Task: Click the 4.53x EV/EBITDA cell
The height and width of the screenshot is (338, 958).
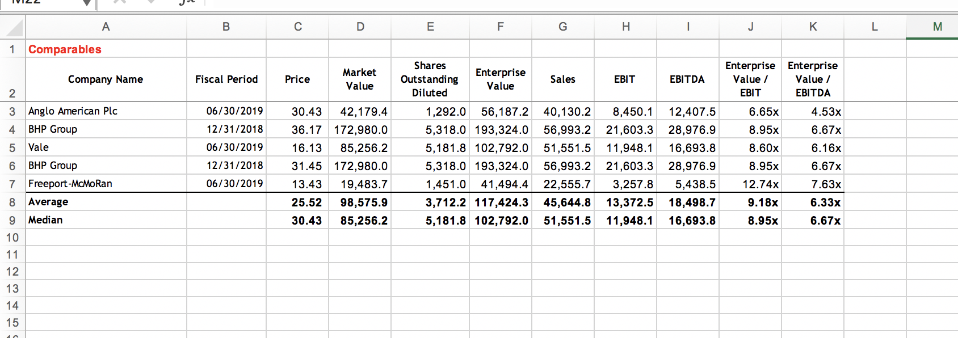Action: pos(813,111)
